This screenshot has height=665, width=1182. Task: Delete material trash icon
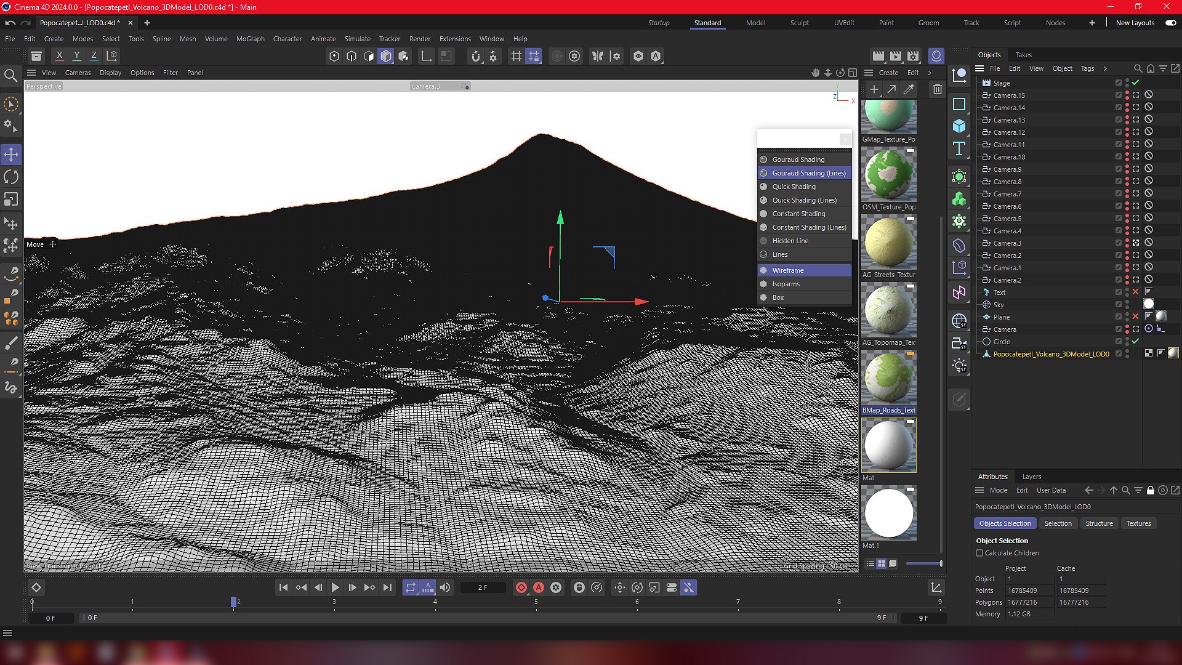coord(937,89)
